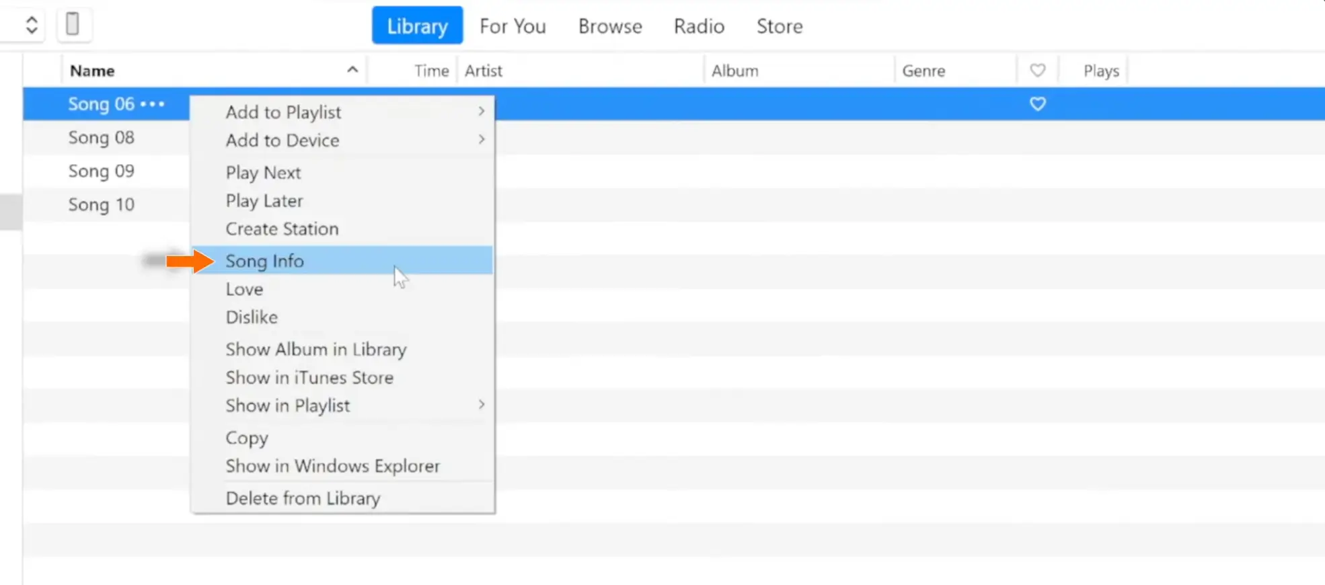This screenshot has width=1325, height=585.
Task: Open the For You tab
Action: pos(513,26)
